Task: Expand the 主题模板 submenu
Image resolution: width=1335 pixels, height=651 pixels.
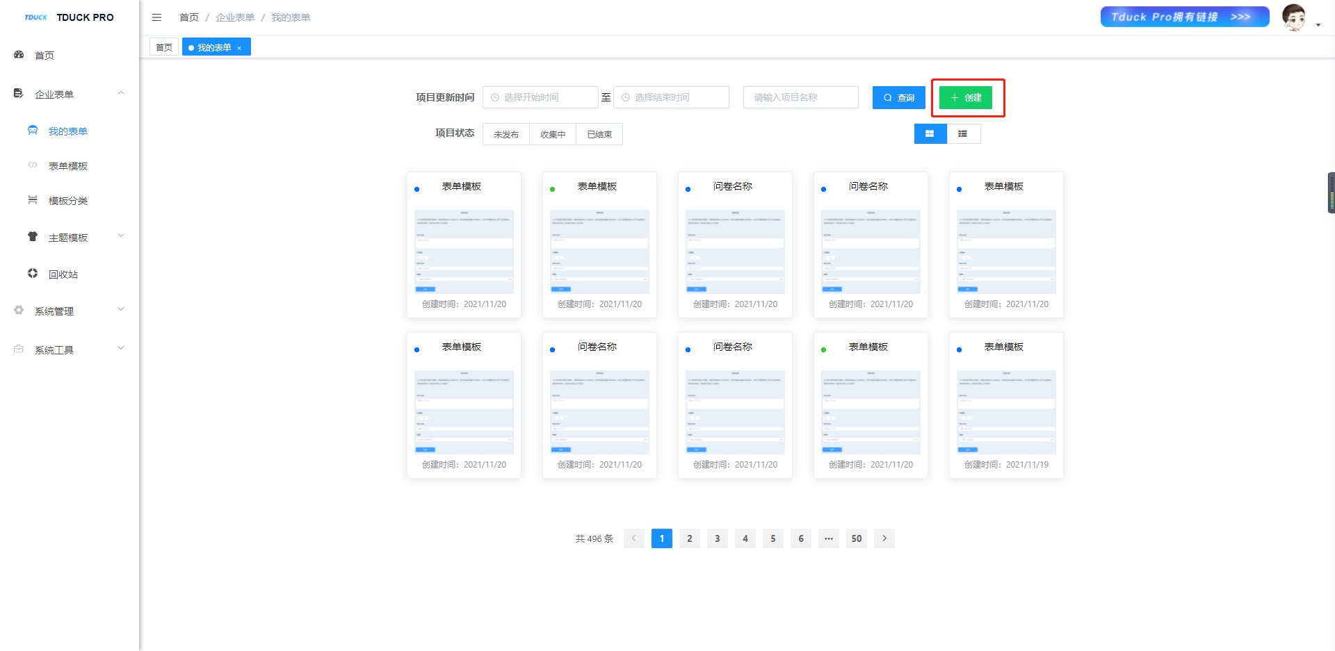Action: point(121,236)
